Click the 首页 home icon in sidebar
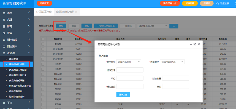This screenshot has height=109, width=236. (4, 13)
